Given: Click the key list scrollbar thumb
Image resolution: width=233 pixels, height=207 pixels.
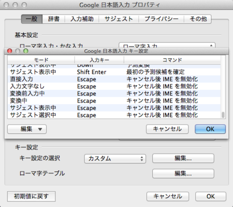Looking at the screenshot, I should 223,115.
